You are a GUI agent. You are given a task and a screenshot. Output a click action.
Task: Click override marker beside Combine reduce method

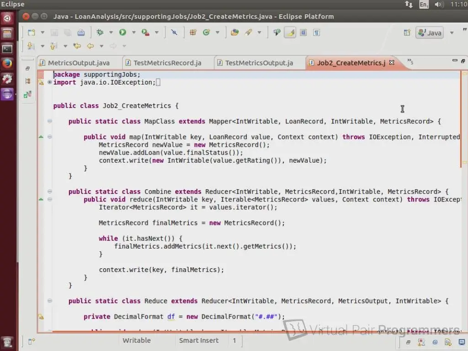tap(41, 199)
